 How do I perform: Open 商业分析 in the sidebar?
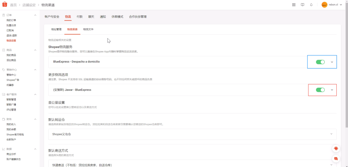click(11, 154)
